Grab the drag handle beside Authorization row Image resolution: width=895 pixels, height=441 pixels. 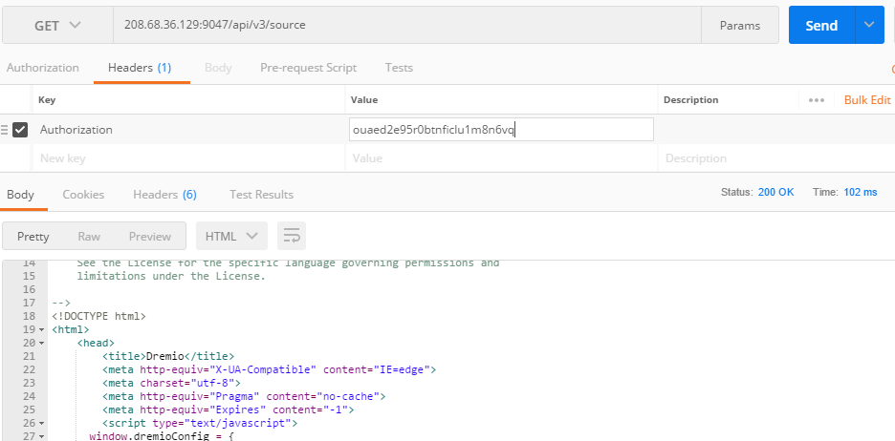(x=4, y=130)
